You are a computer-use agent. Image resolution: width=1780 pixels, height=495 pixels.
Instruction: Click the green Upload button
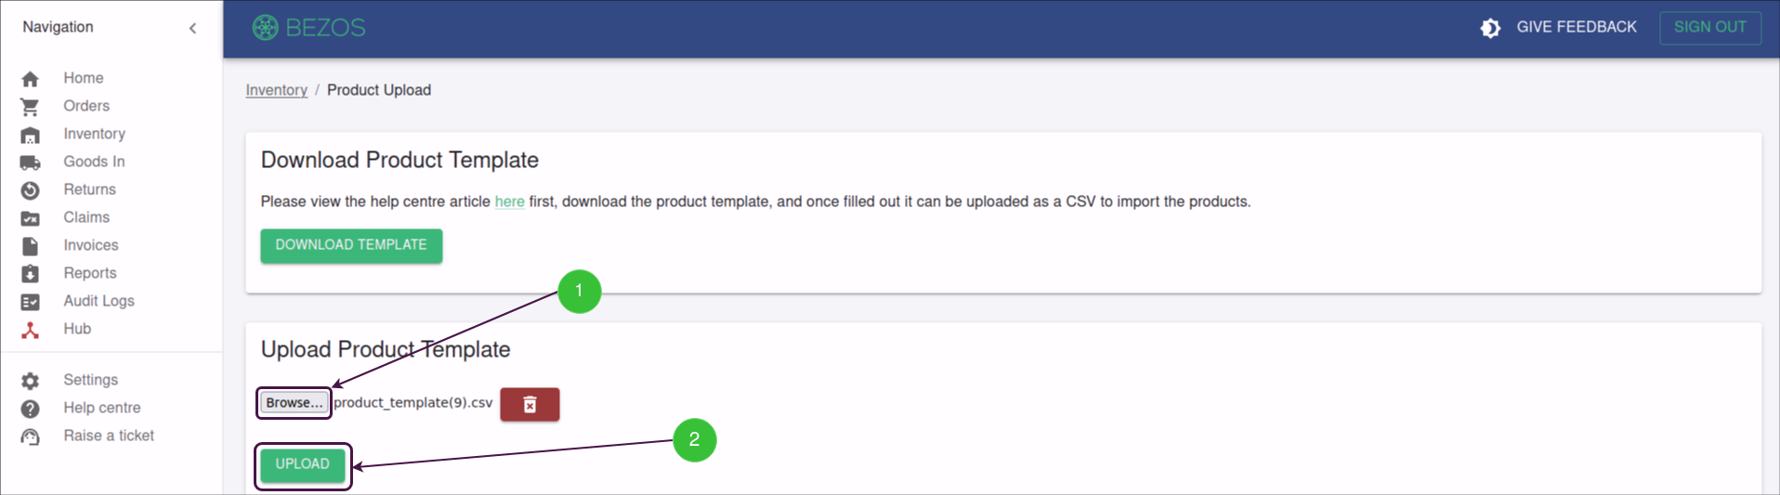(x=302, y=464)
